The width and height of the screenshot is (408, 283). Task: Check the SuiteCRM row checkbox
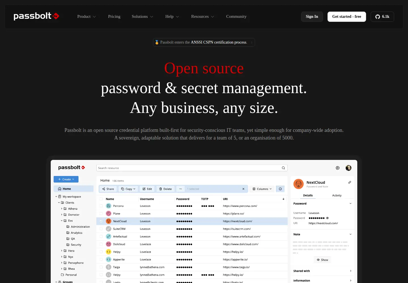point(101,229)
